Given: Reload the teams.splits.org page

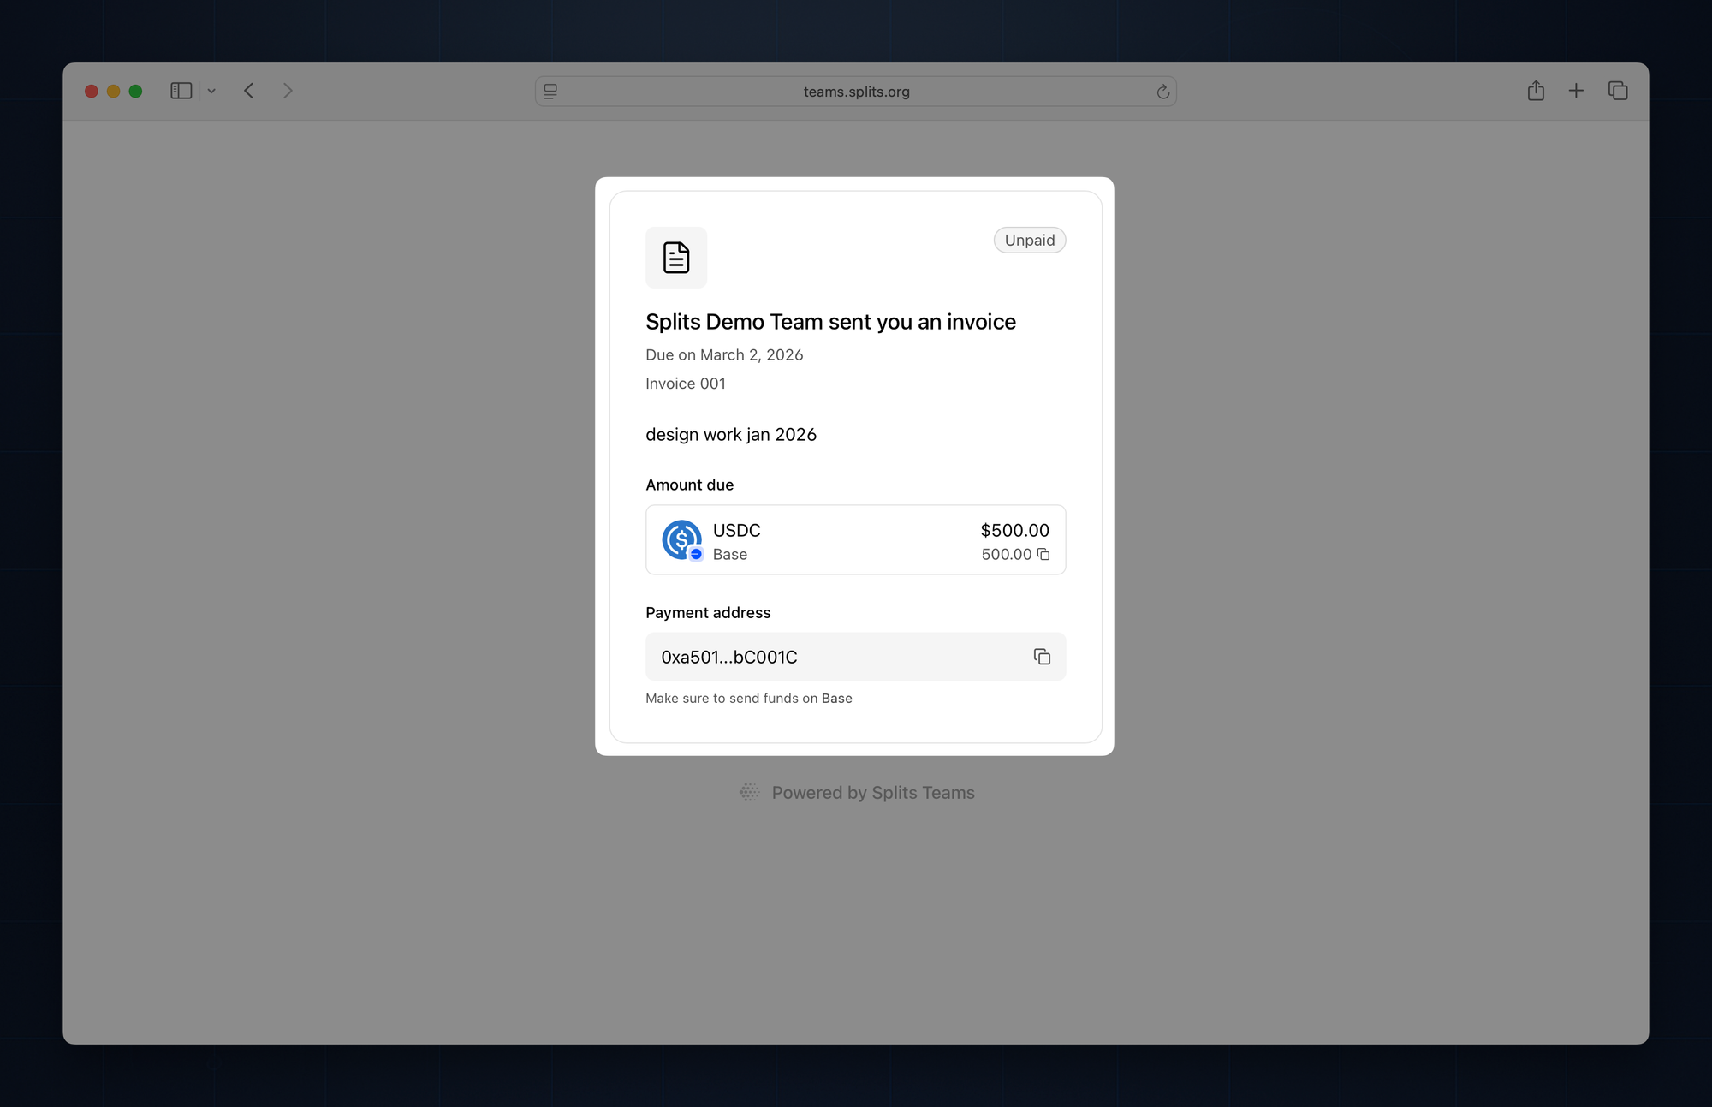Looking at the screenshot, I should tap(1162, 92).
